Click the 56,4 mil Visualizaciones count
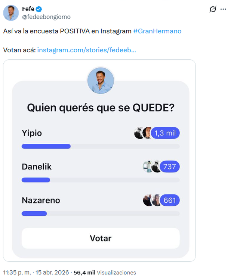The width and height of the screenshot is (228, 280). click(x=105, y=273)
